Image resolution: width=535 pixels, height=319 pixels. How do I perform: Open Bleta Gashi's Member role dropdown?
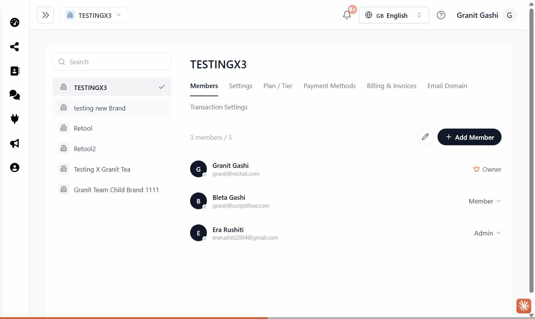485,201
